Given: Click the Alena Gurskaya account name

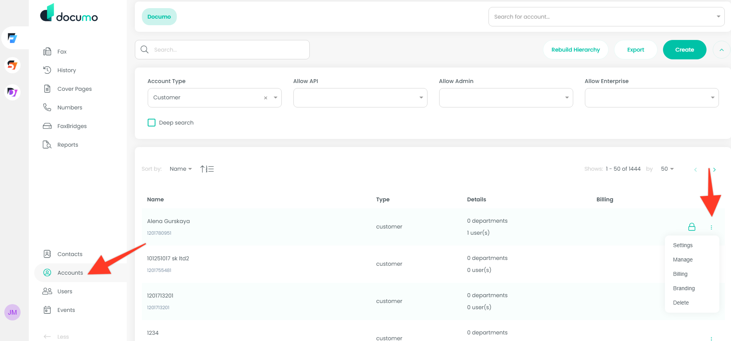Looking at the screenshot, I should pyautogui.click(x=169, y=221).
